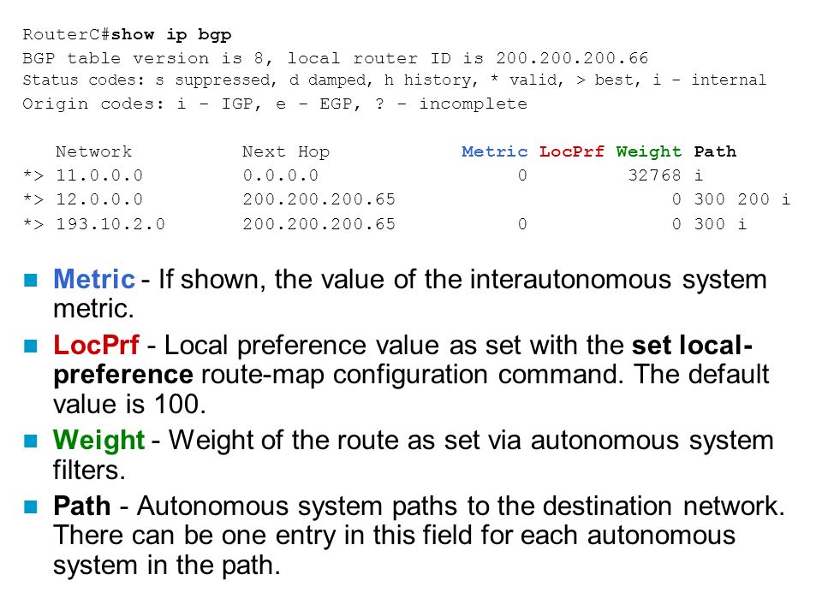Click the bold 'set local-' command text
Screen dimensions: 822x616
[693, 345]
